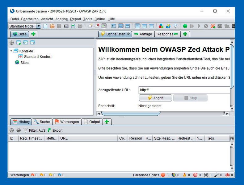The width and height of the screenshot is (244, 185).
Task: Click the Import Context icon
Action: (x=26, y=43)
